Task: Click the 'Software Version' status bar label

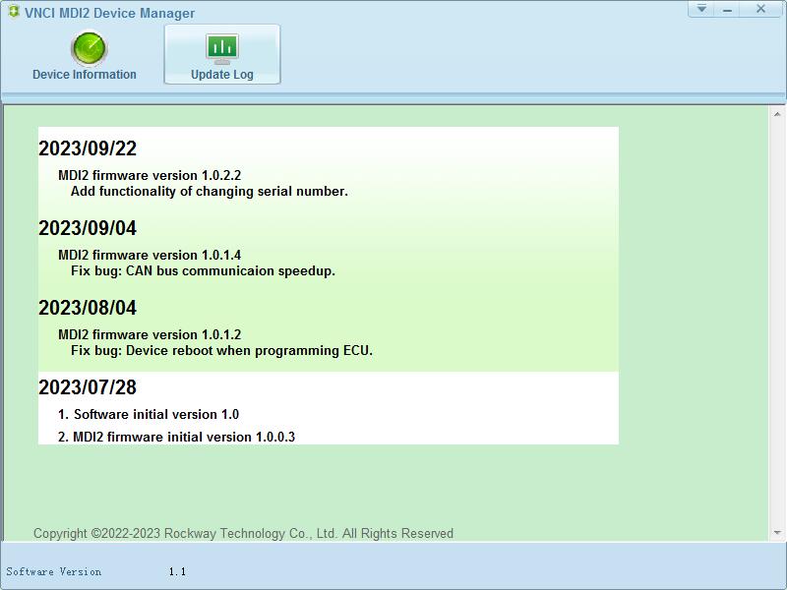Action: [x=54, y=571]
